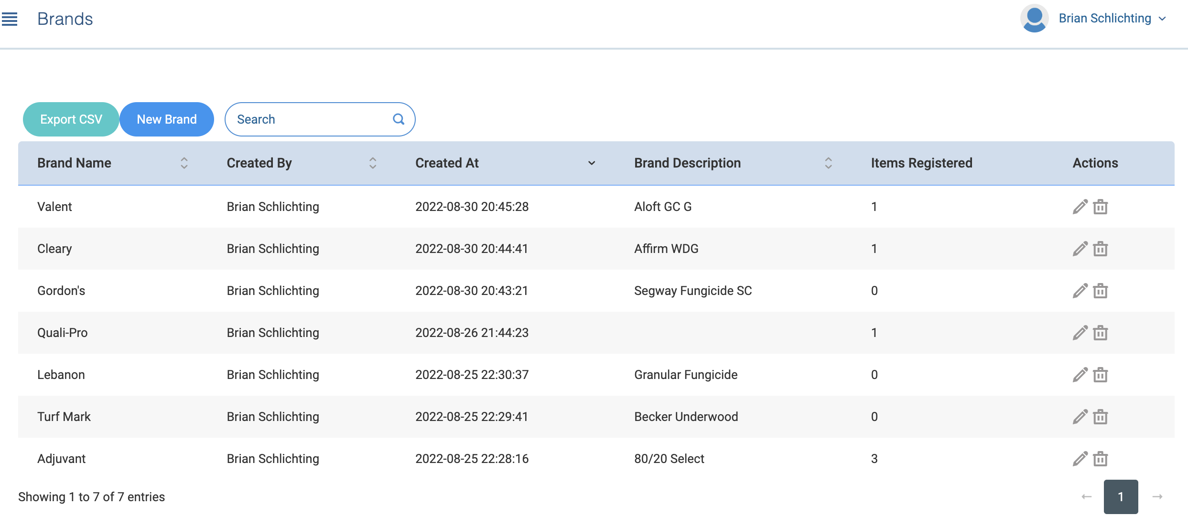The height and width of the screenshot is (526, 1188).
Task: Sort by Created By column arrows
Action: (x=373, y=163)
